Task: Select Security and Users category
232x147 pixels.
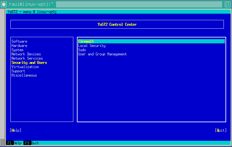Action: pyautogui.click(x=29, y=63)
